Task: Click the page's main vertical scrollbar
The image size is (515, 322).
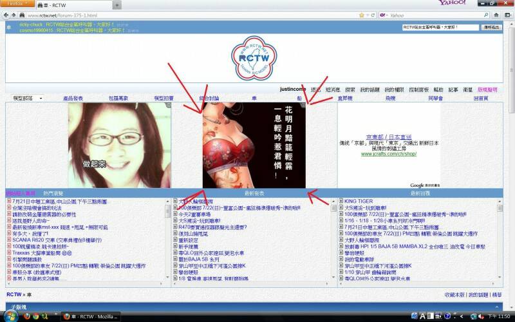Action: pos(512,164)
